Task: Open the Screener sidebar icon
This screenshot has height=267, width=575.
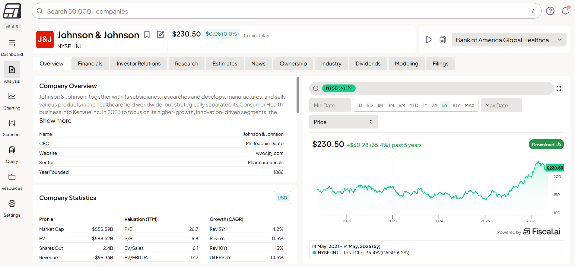Action: [x=12, y=123]
